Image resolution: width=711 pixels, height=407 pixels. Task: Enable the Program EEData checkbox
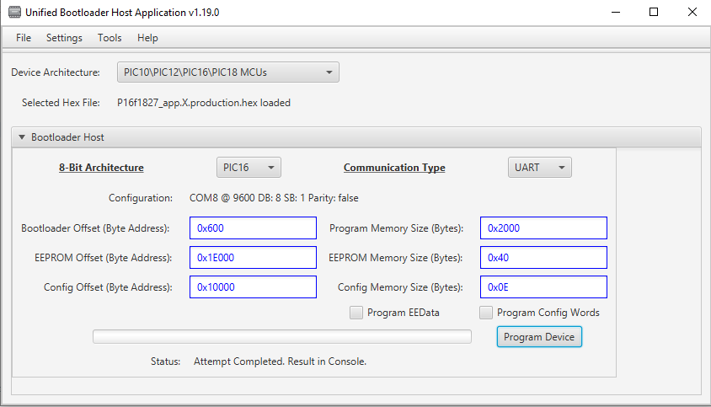[x=356, y=313]
